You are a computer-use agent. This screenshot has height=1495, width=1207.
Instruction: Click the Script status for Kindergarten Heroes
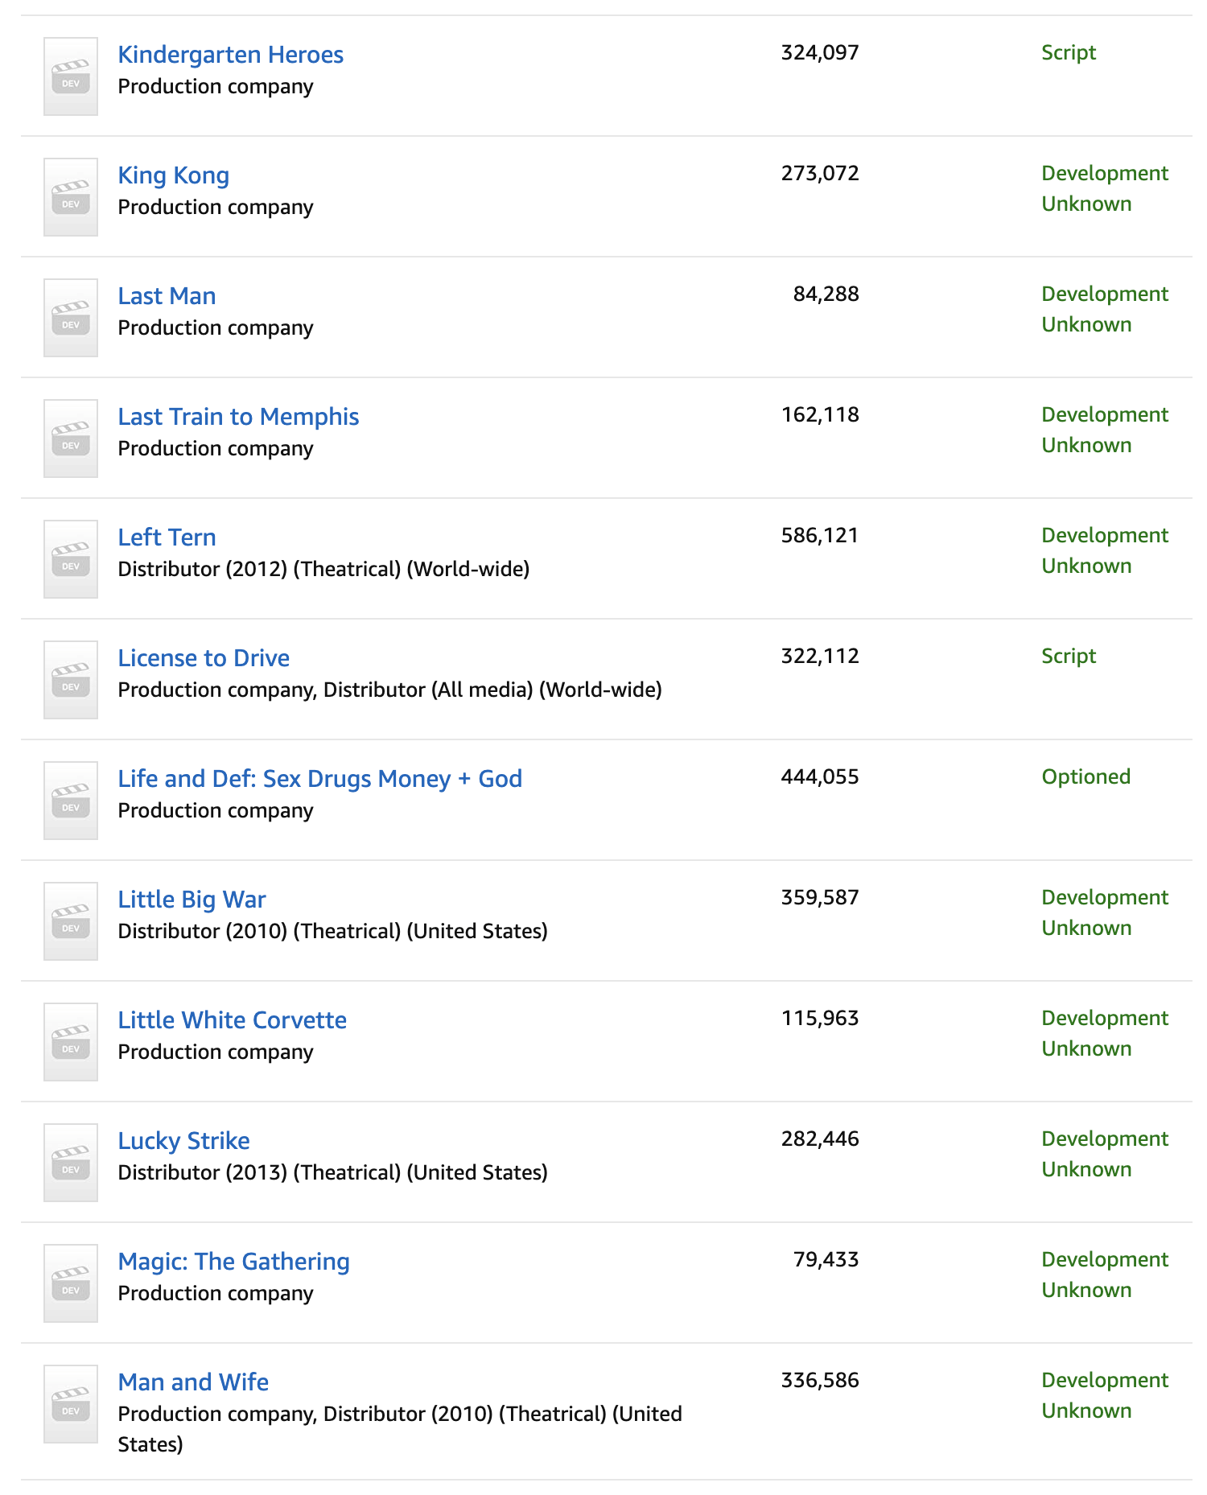(x=1068, y=52)
